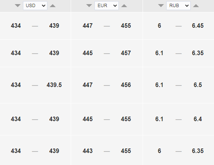The image size is (214, 165).
Task: Select the 6.5 RUB sell rate
Action: pos(198,85)
